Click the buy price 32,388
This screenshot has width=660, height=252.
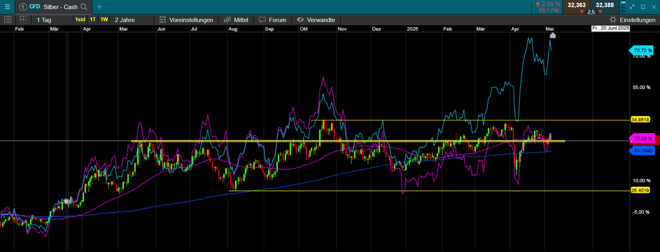tap(605, 5)
